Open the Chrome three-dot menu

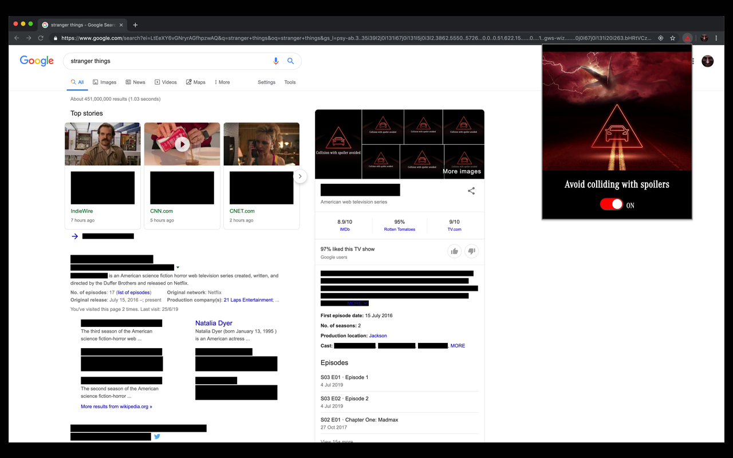(x=716, y=38)
